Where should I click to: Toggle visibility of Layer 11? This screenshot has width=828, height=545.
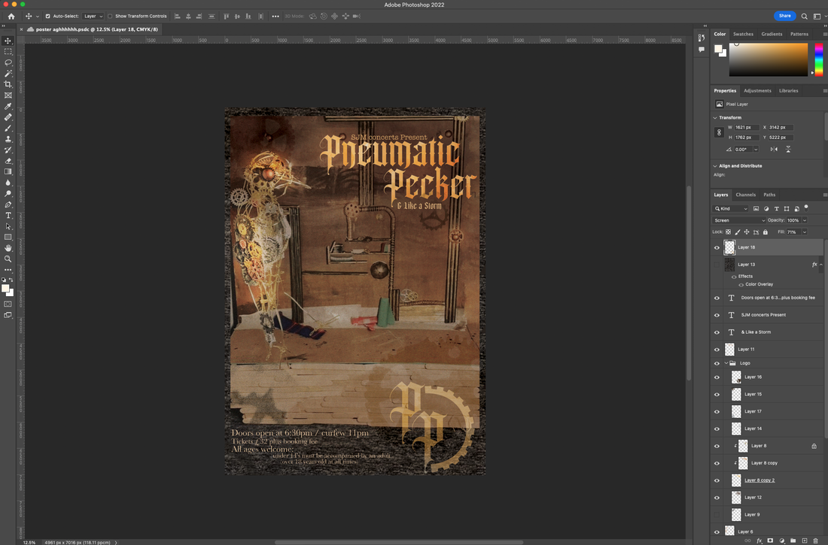pyautogui.click(x=717, y=350)
